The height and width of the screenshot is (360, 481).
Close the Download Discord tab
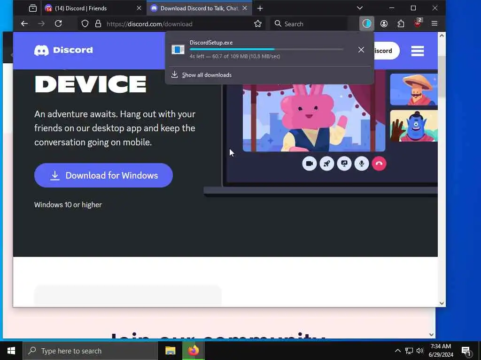(244, 8)
